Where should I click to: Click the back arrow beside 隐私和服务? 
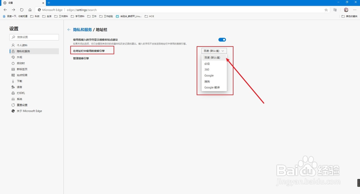coord(69,29)
